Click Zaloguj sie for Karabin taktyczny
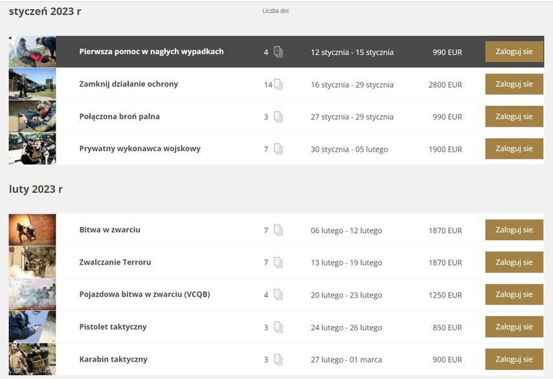The width and height of the screenshot is (553, 379). [x=514, y=359]
